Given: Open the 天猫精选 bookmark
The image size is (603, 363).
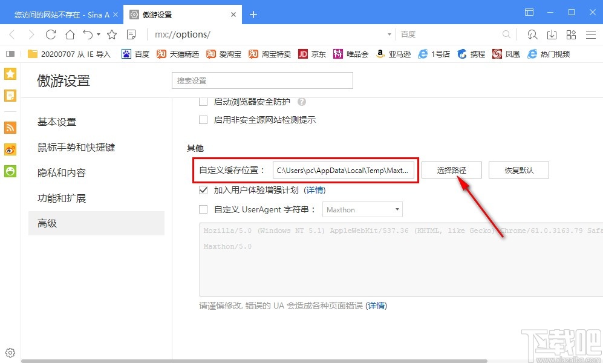Looking at the screenshot, I should [178, 54].
